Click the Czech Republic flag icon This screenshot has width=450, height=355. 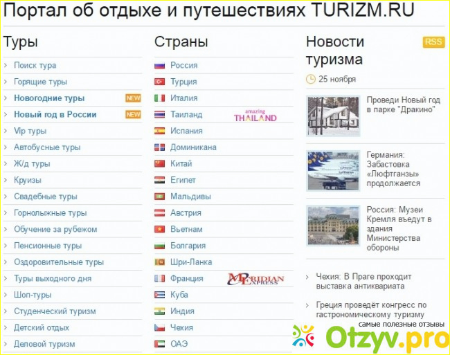(x=159, y=327)
